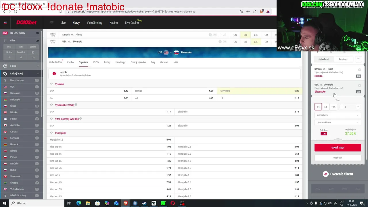Star the Počet gólov market
The image size is (368, 207).
tap(51, 133)
